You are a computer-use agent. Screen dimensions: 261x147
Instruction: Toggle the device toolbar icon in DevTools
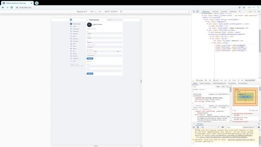[197, 11]
